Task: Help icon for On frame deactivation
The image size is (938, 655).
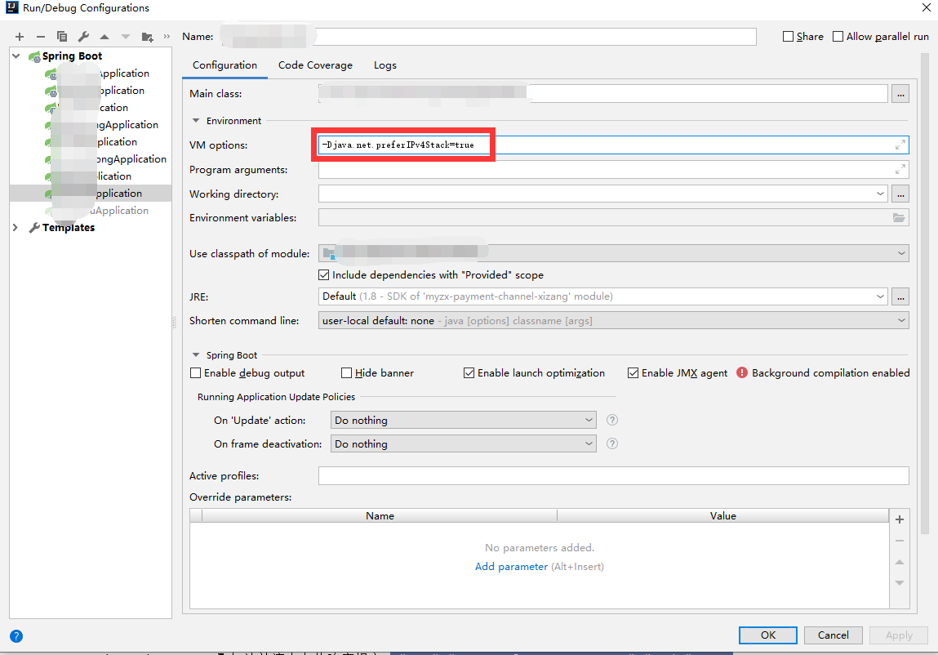Action: pyautogui.click(x=612, y=443)
